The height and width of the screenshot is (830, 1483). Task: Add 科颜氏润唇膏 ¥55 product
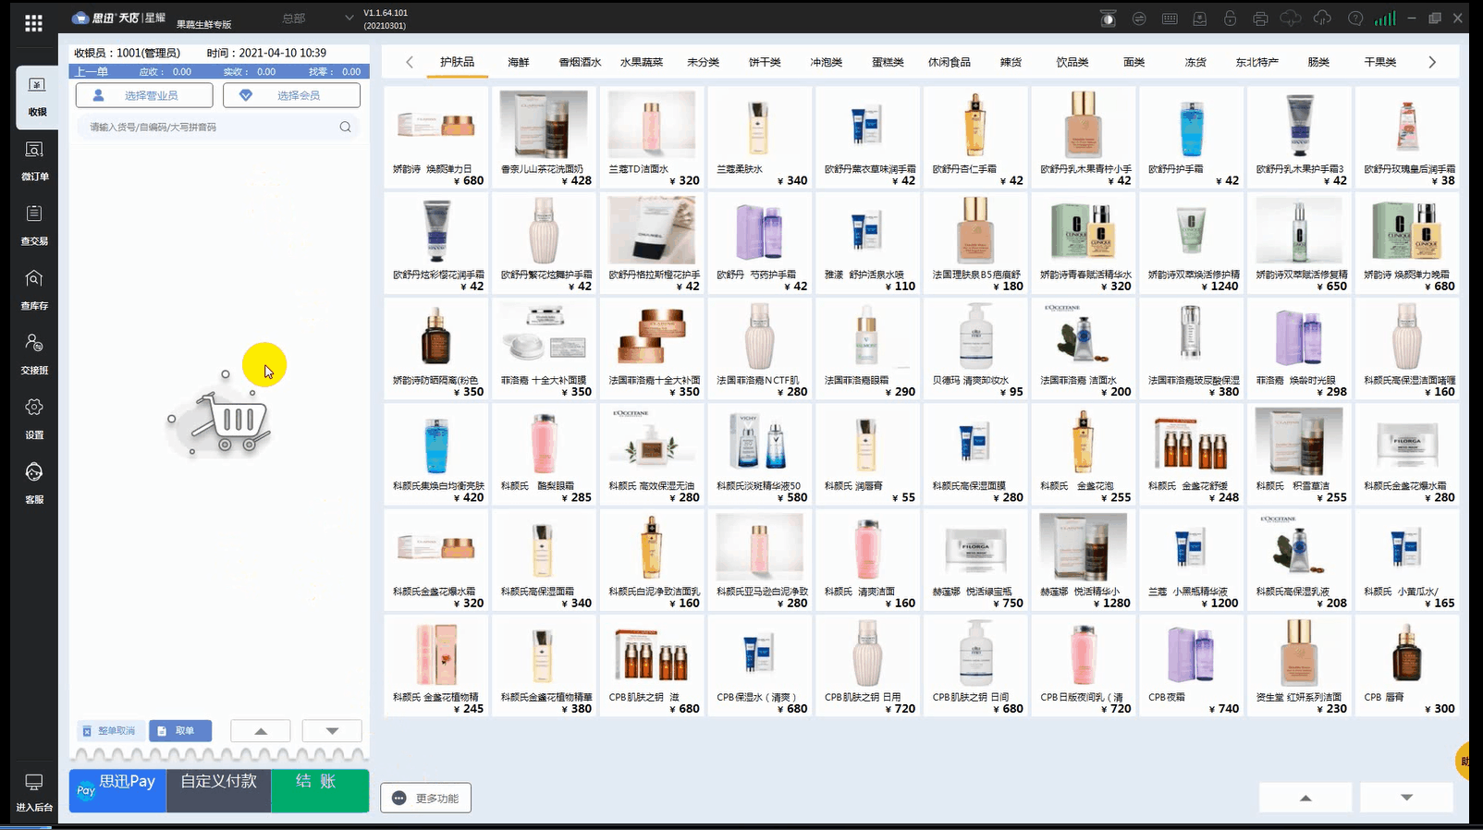pyautogui.click(x=867, y=454)
